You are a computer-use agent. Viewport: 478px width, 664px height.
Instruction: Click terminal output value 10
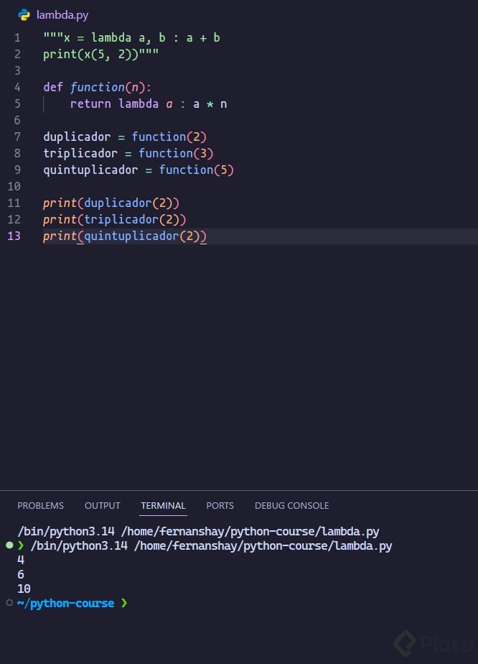pos(24,589)
